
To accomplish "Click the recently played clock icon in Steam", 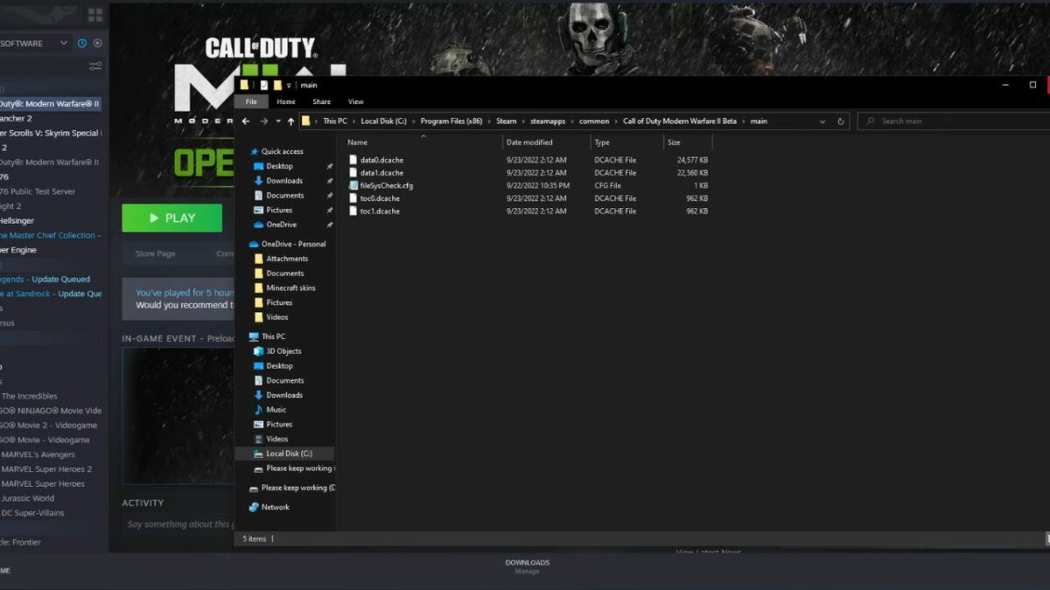I will (x=82, y=43).
